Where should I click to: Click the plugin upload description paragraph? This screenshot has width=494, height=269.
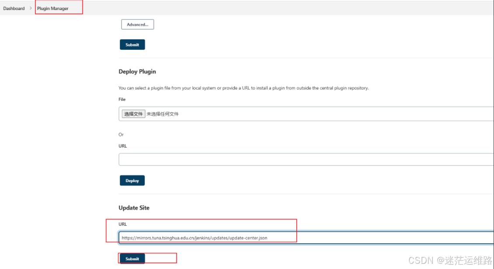244,88
